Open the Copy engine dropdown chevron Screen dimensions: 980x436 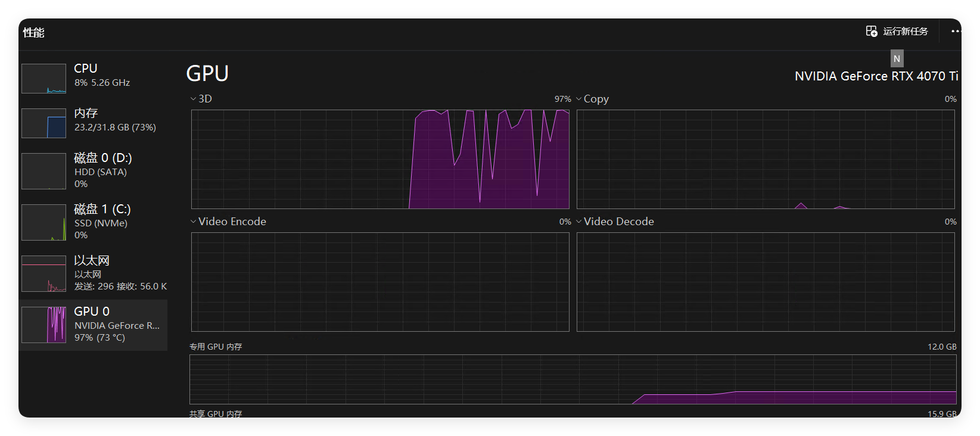coord(578,99)
